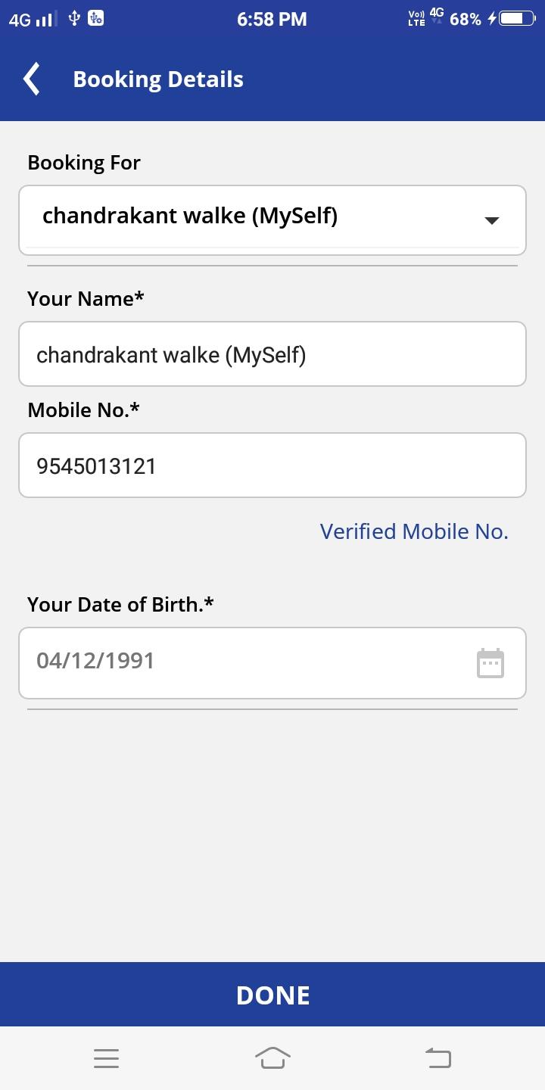Tap Android back navigation icon

click(438, 1058)
